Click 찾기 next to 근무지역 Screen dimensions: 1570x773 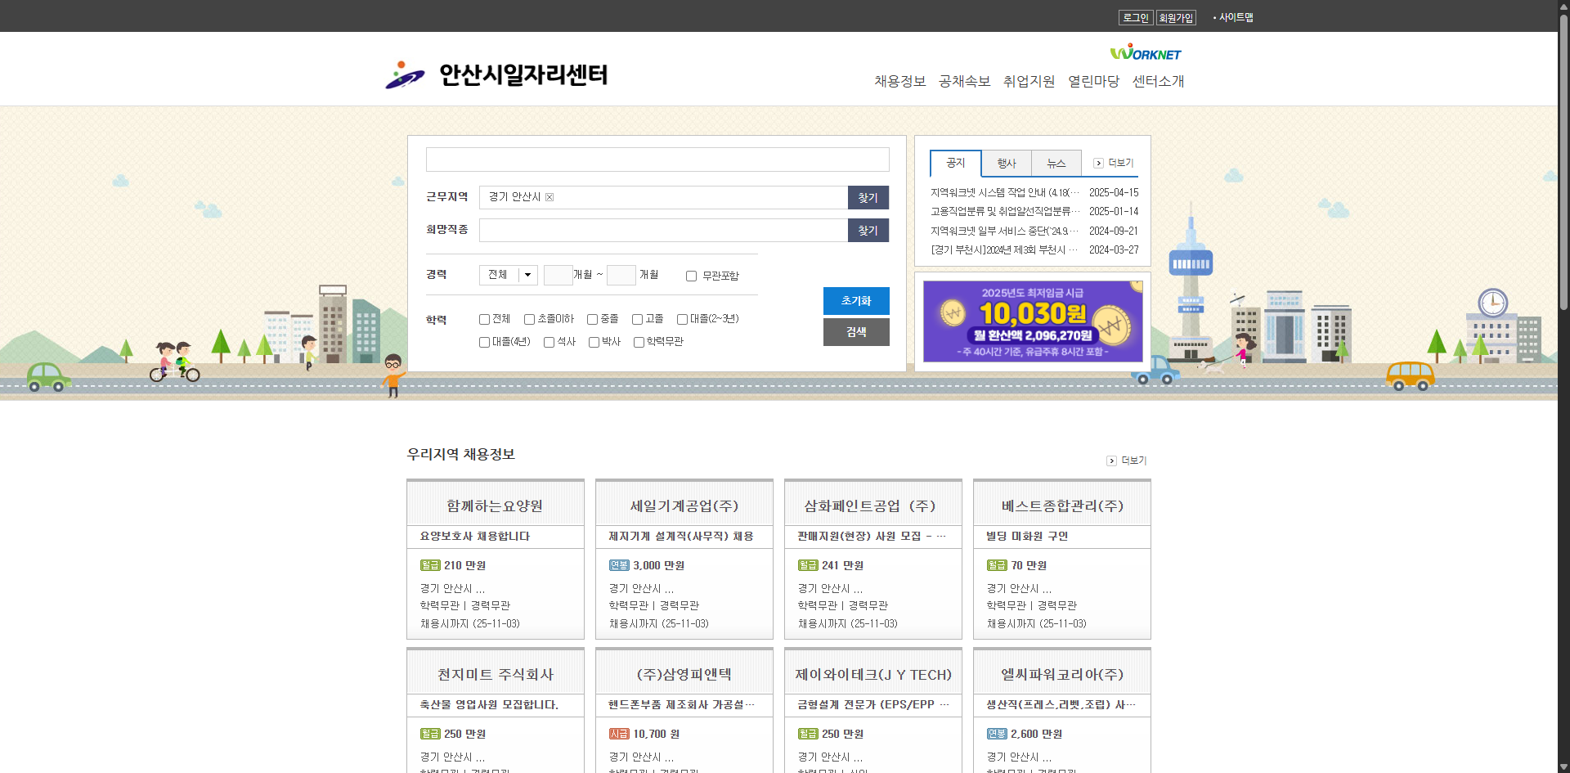[x=868, y=197]
